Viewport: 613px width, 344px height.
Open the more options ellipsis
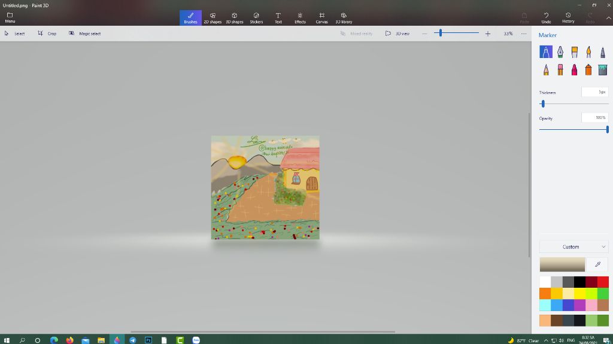[x=524, y=34]
